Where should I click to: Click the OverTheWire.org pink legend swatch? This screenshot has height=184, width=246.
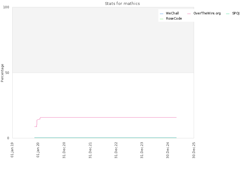pyautogui.click(x=189, y=14)
